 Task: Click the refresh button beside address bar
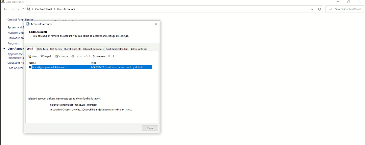click(x=320, y=9)
